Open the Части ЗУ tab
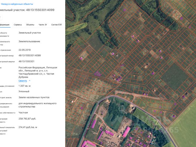This screenshot has height=147, width=196. 43,24
